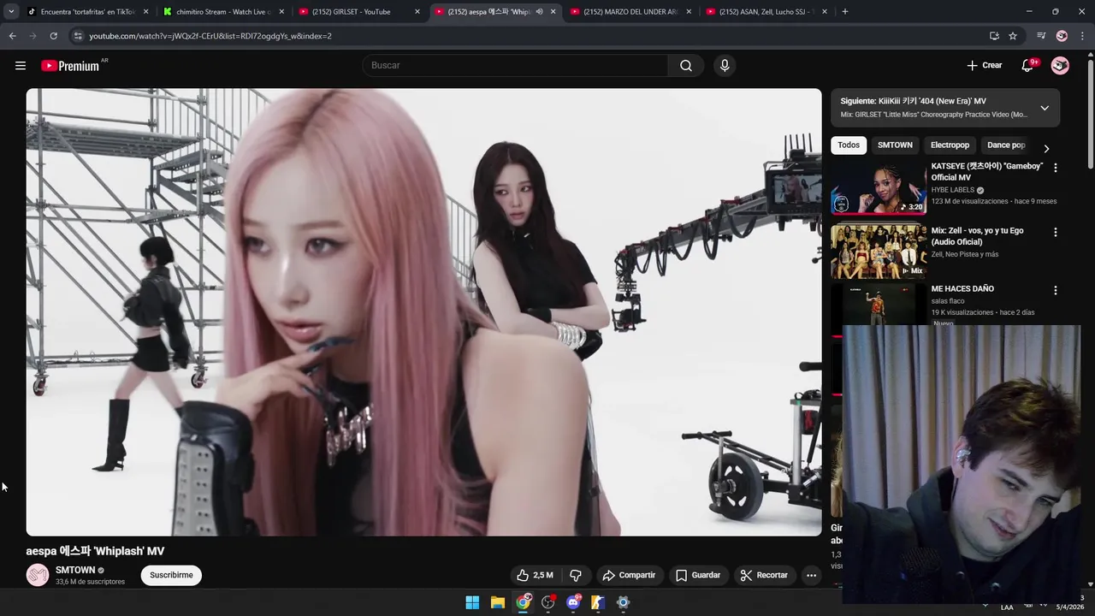Open a new Chrome tab

[845, 12]
